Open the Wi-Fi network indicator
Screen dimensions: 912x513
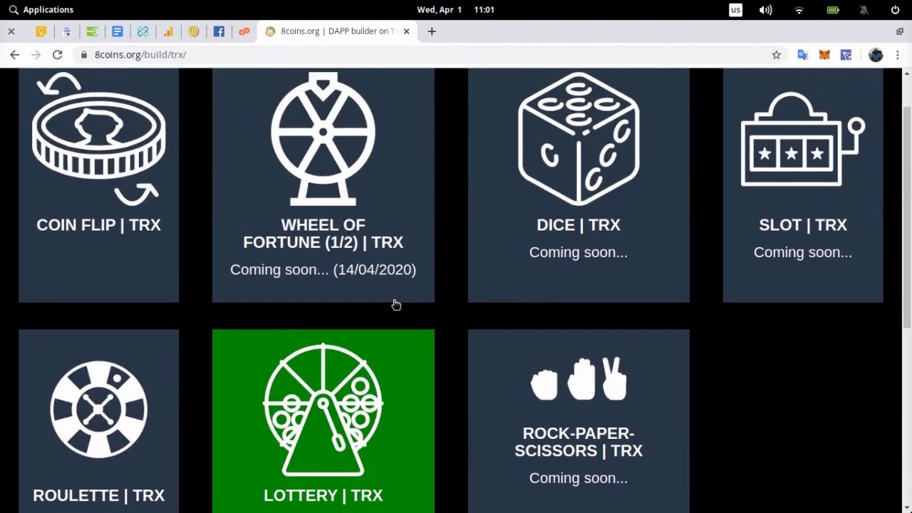coord(799,9)
